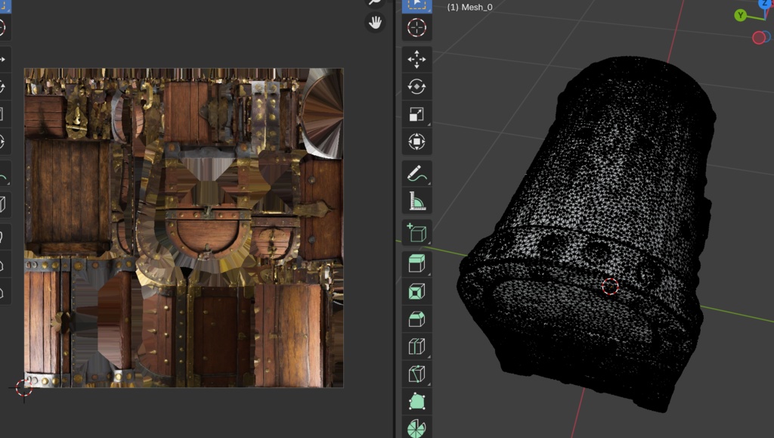Choose the Bevel tool

click(416, 318)
